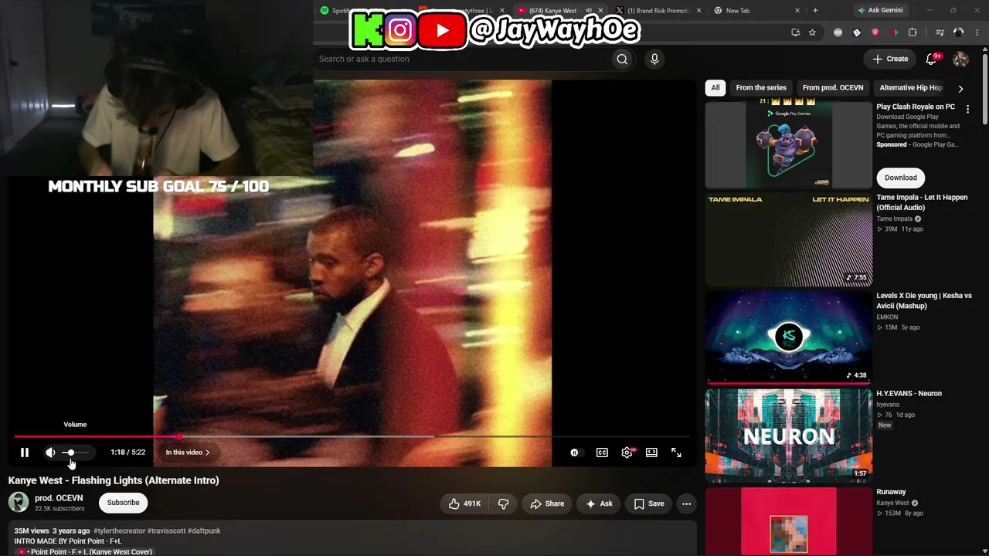Open the Create menu
This screenshot has height=556, width=989.
[890, 59]
